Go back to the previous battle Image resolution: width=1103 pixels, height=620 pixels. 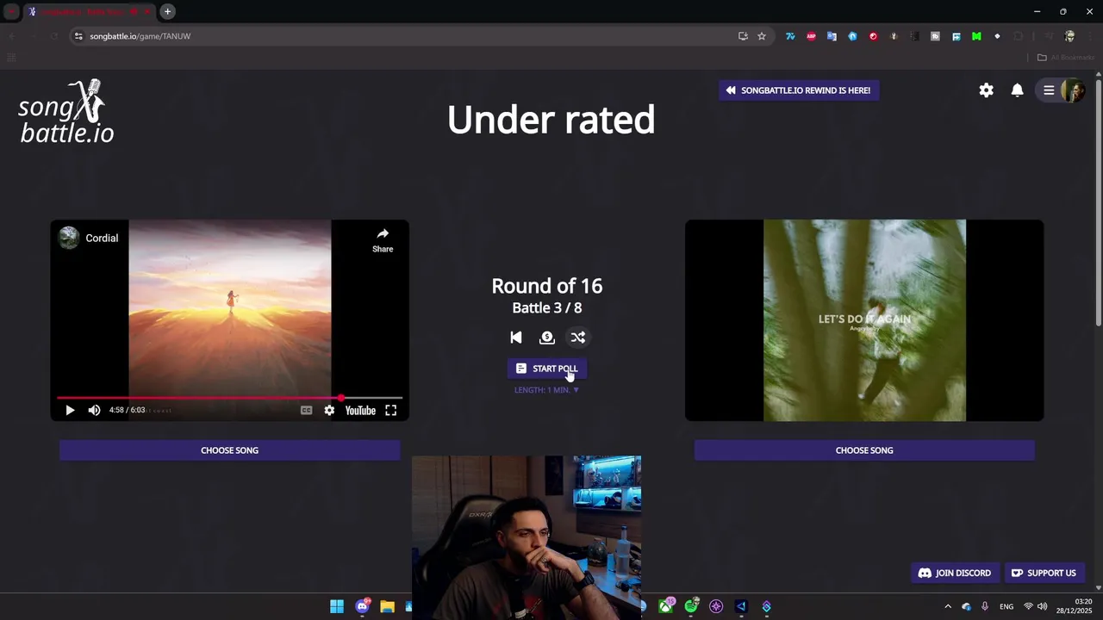click(516, 338)
